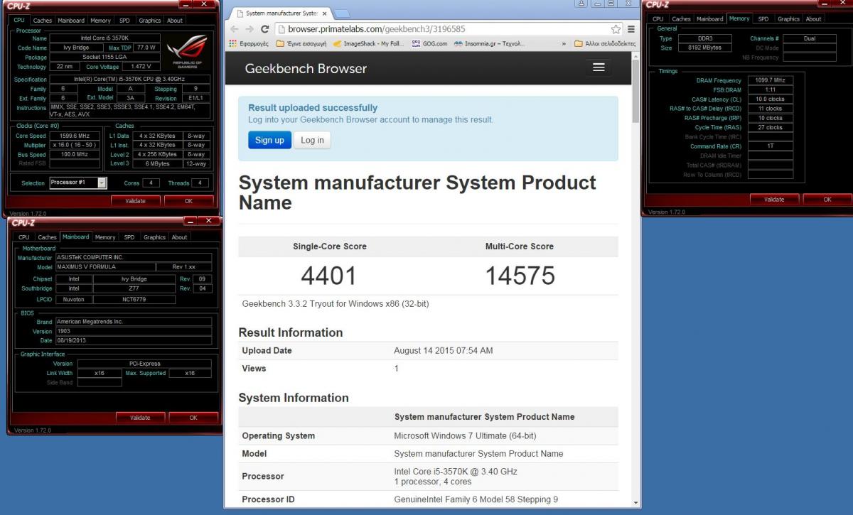Select Caches tab in CPU-Z timings window
853x515 pixels.
pyautogui.click(x=681, y=19)
